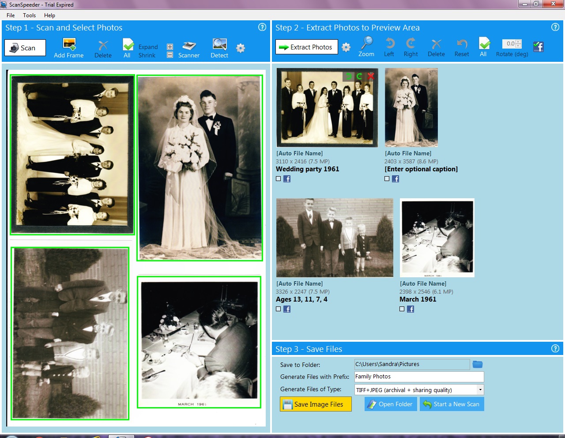Tick the Wedding party 1961 Facebook checkbox

pos(279,179)
